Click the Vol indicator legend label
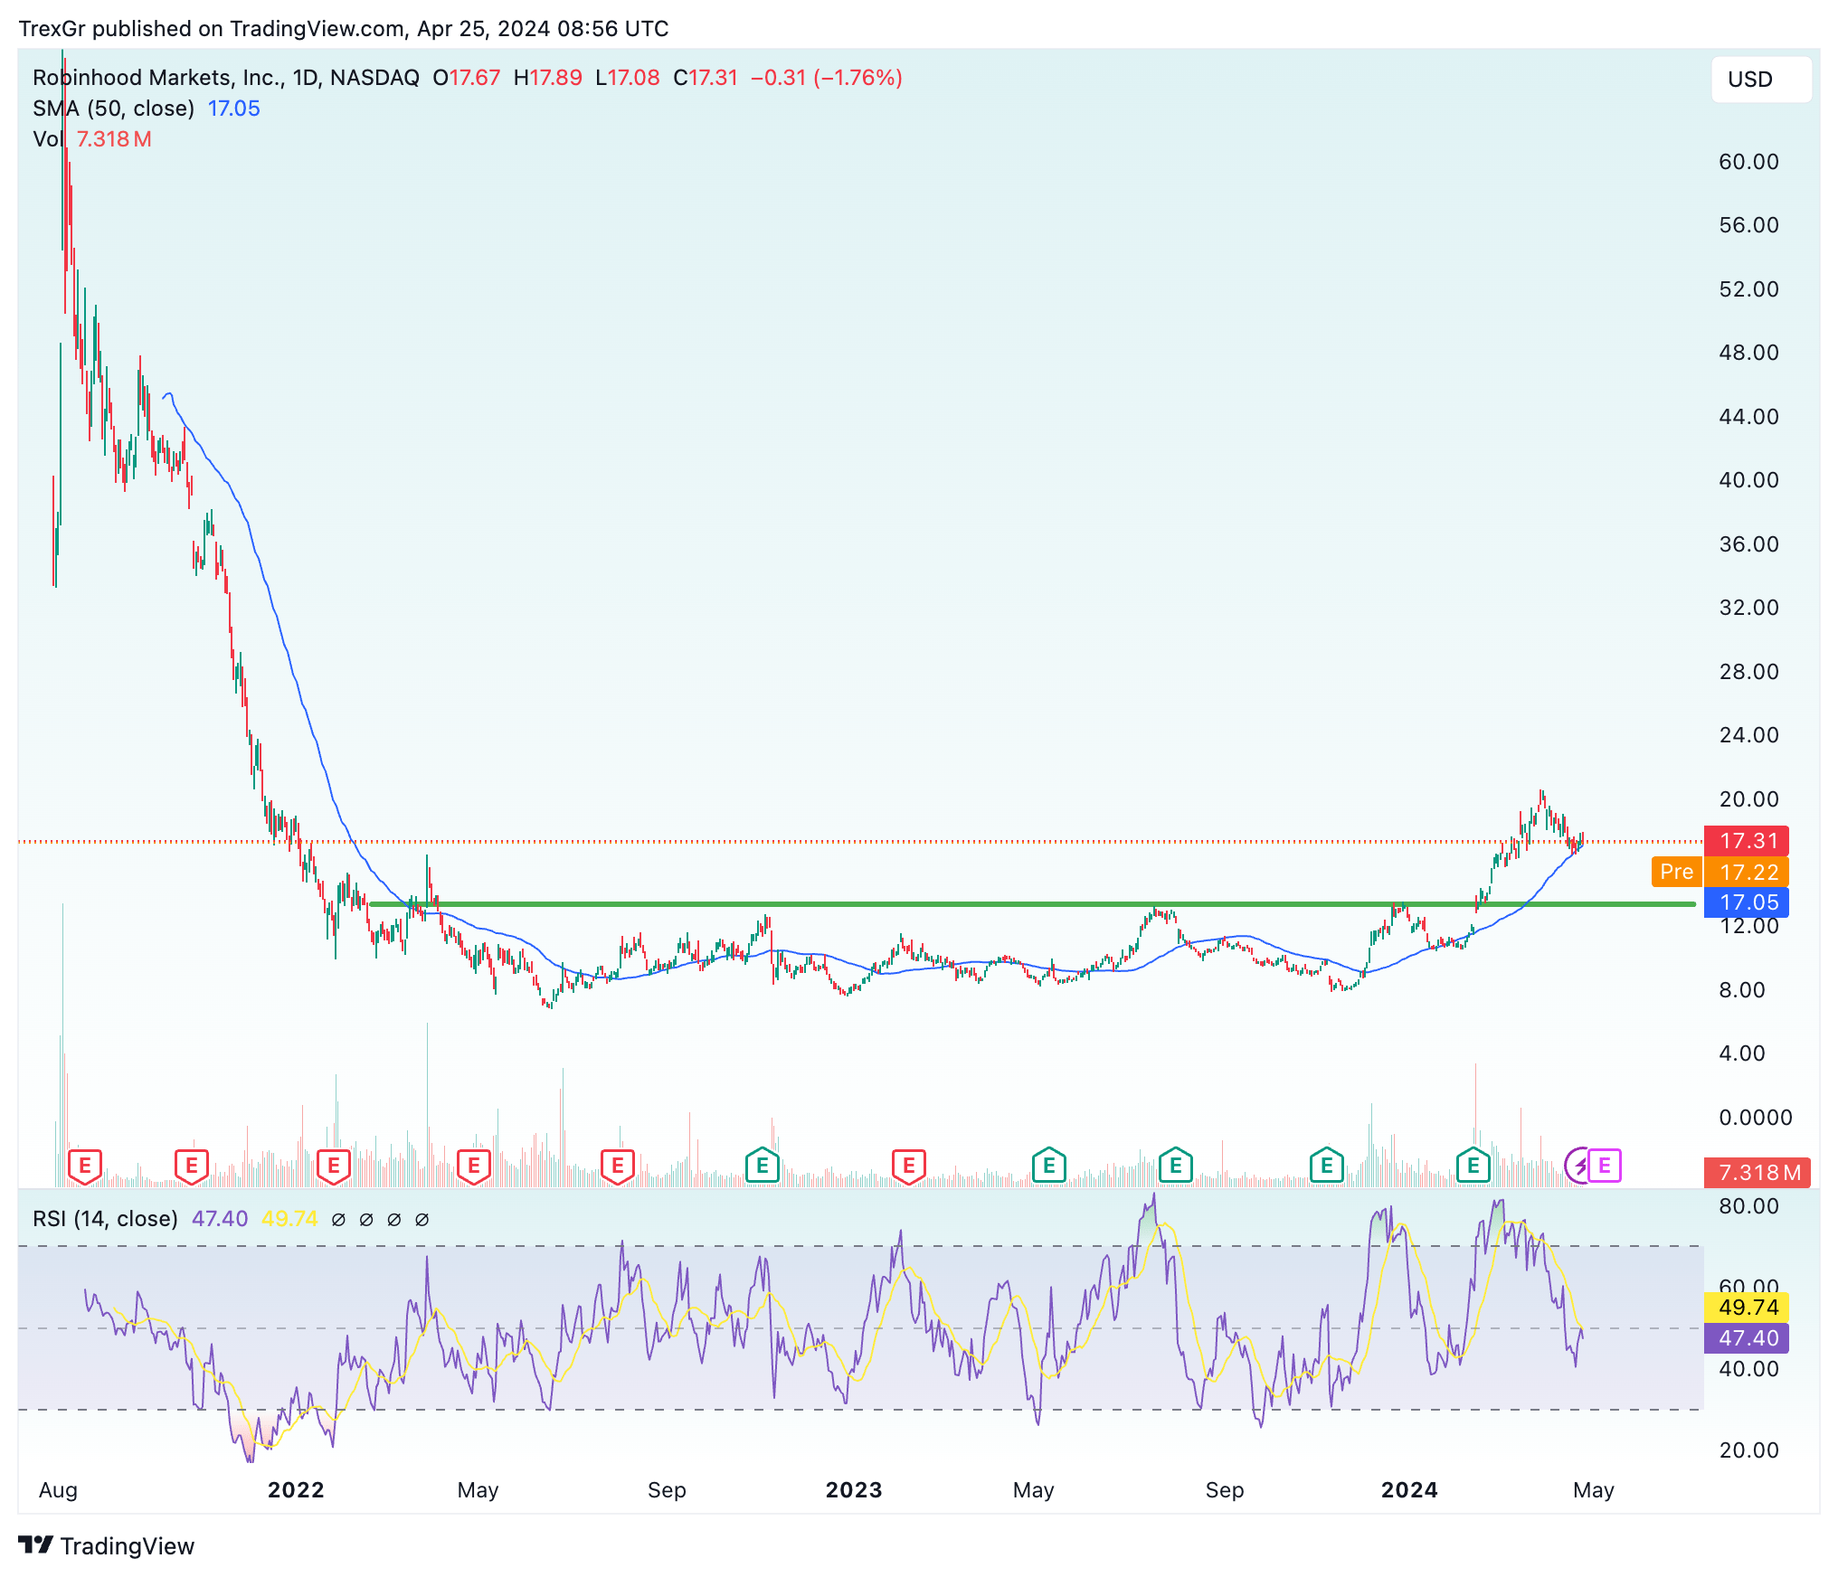The width and height of the screenshot is (1838, 1577). pyautogui.click(x=47, y=139)
